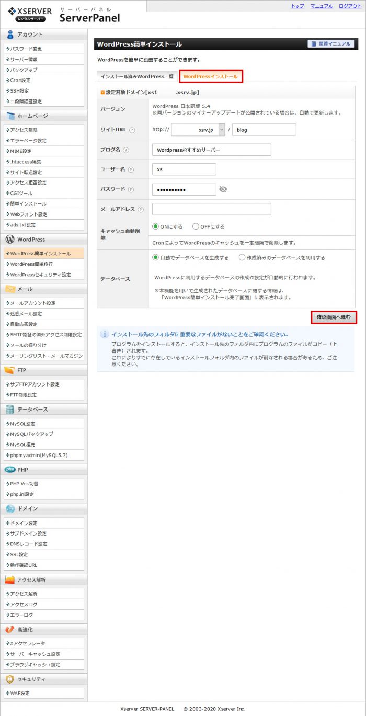Open Webフォント設定 in sidebar
Viewport: 366px width, 716px height.
point(44,214)
